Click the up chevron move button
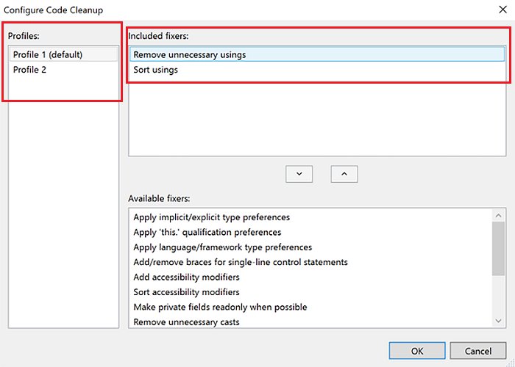 click(344, 174)
